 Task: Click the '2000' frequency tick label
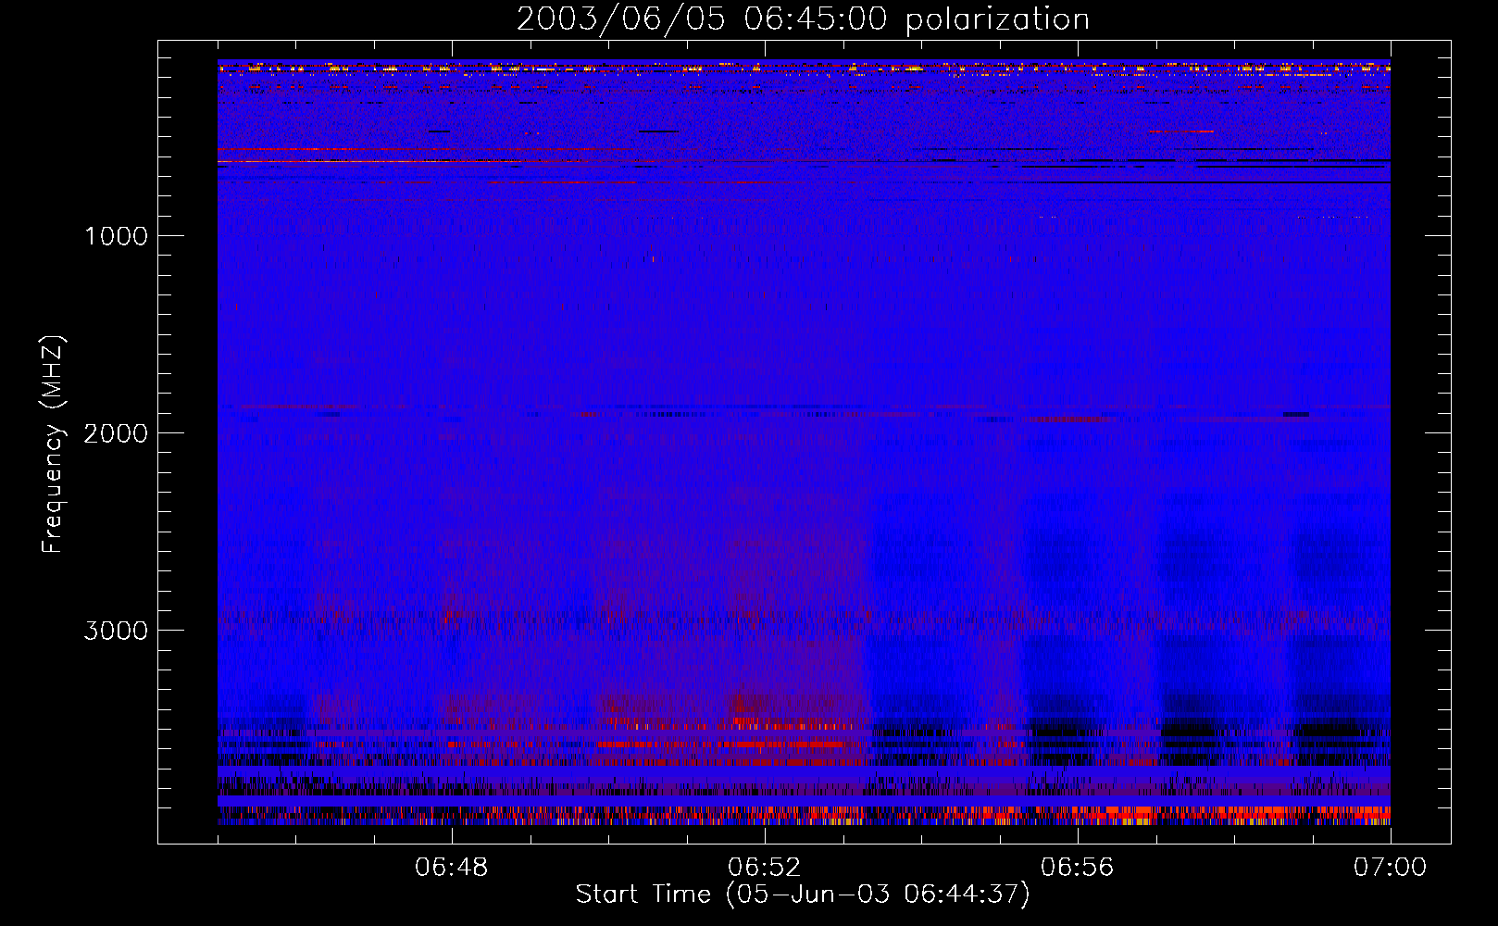[x=116, y=433]
